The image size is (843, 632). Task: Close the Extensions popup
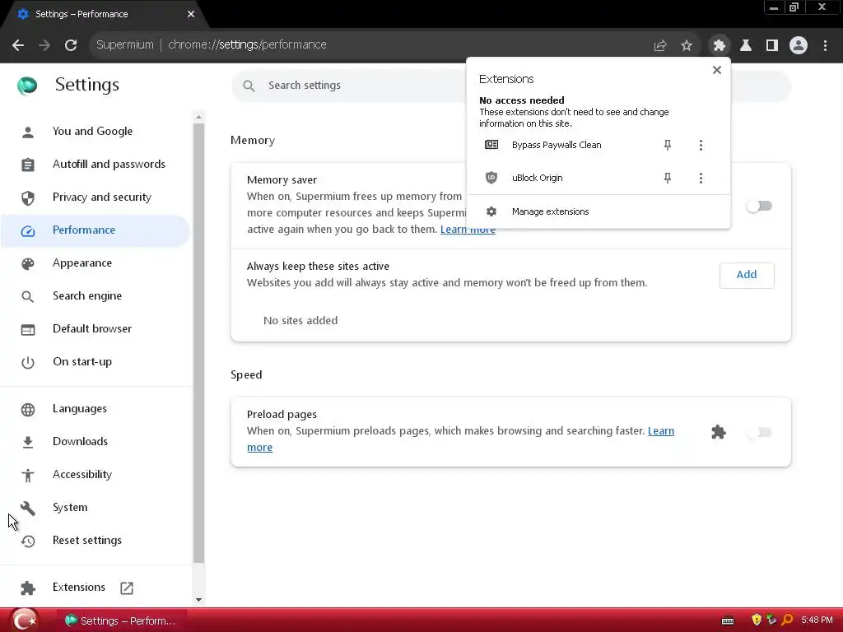pyautogui.click(x=717, y=70)
